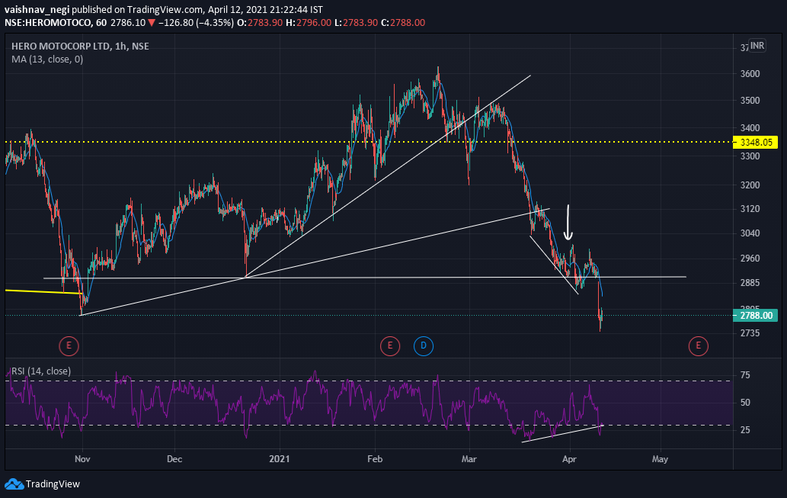Click the 3040 price axis label

[x=750, y=233]
